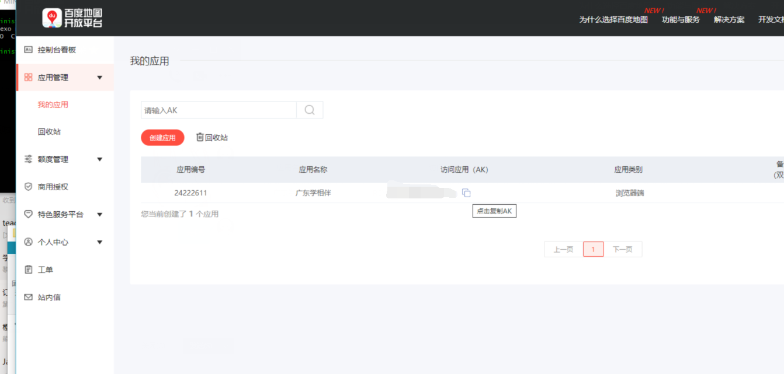Expand the 额度管理 menu arrow
Screen dimensions: 784x374
tap(99, 159)
